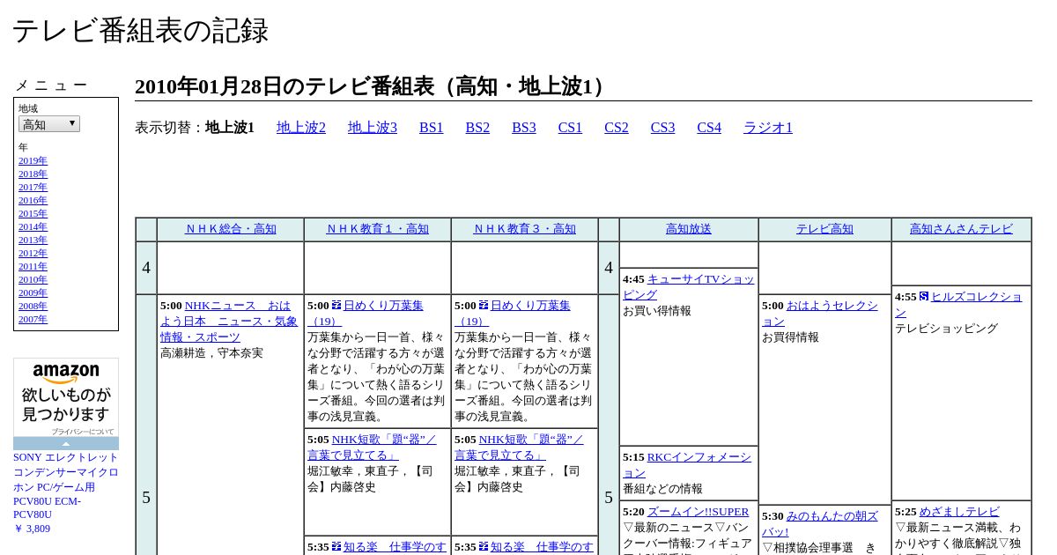The width and height of the screenshot is (1057, 555).
Task: Click the ￥3,809 price text
Action: 32,529
